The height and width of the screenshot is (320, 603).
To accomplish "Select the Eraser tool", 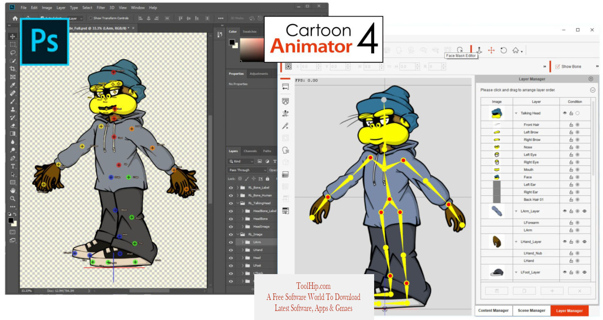I will (x=13, y=126).
